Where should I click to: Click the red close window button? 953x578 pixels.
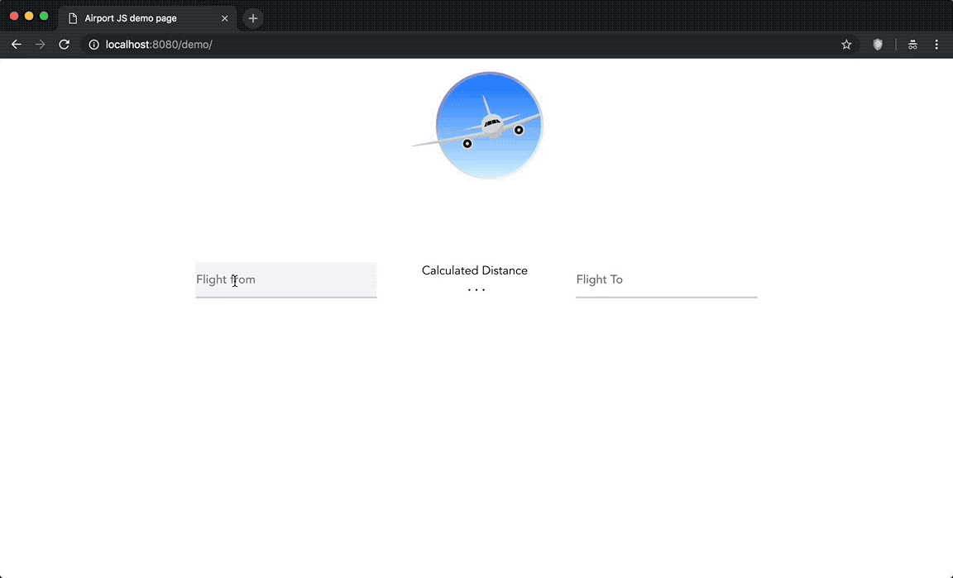click(x=14, y=16)
